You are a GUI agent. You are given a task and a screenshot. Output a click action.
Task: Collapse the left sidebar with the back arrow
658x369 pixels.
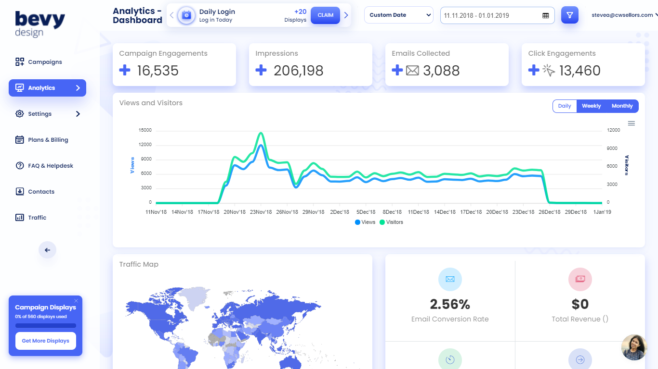coord(47,250)
